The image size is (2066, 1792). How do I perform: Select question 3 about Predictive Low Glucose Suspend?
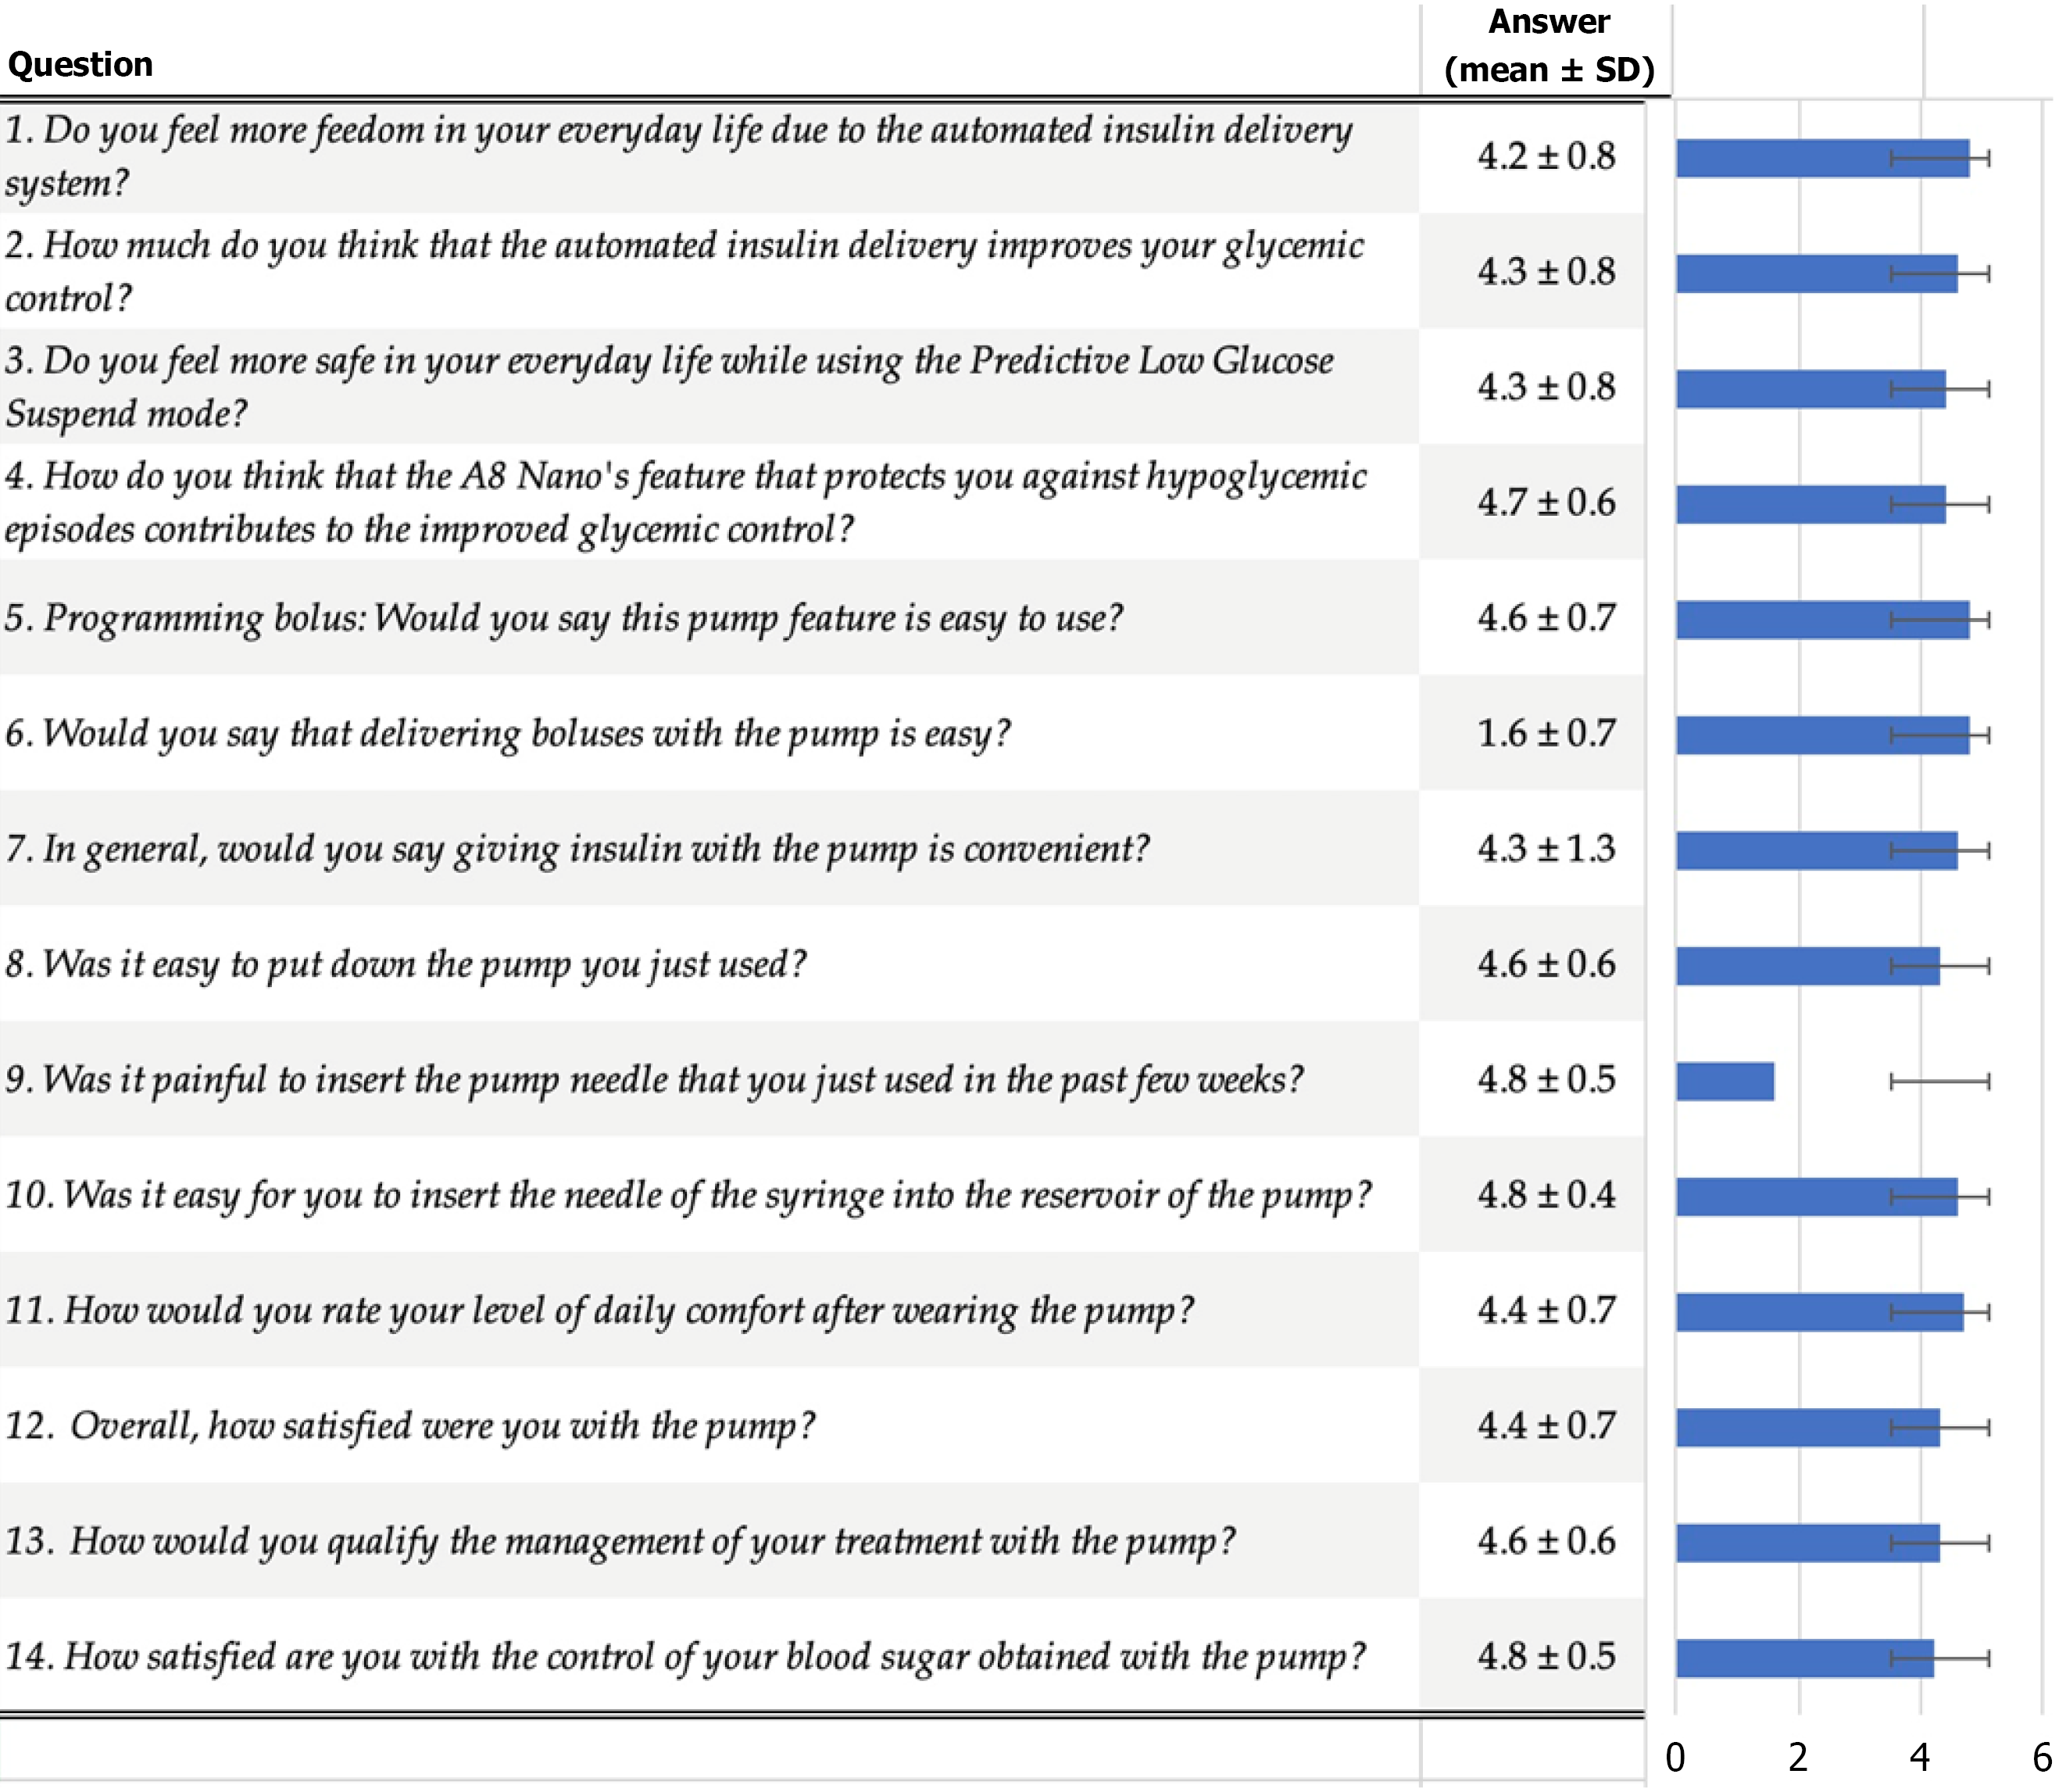(x=669, y=386)
